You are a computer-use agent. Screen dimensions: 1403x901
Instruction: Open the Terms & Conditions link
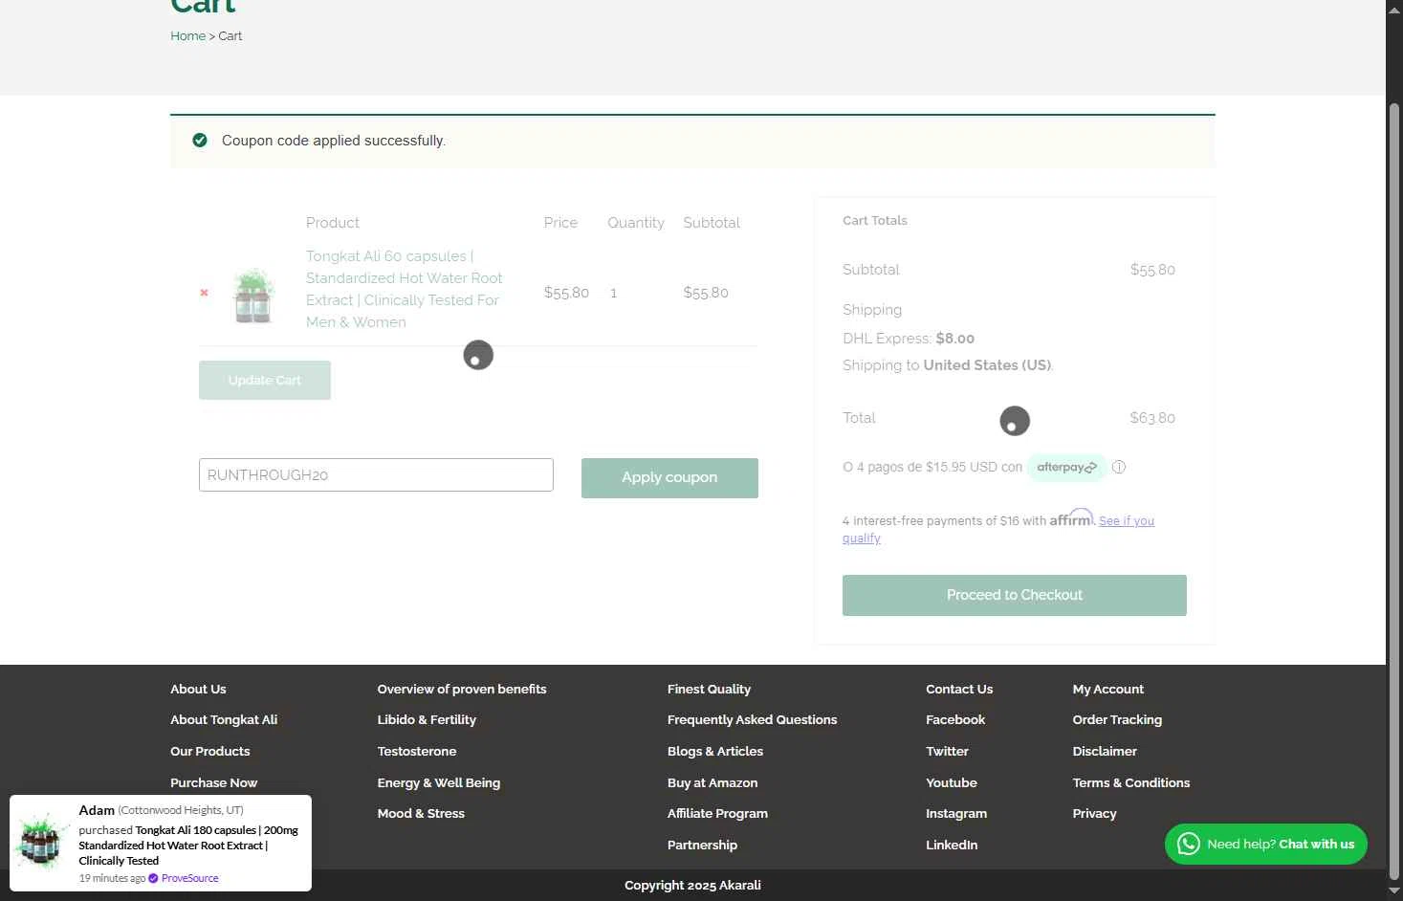click(x=1131, y=782)
